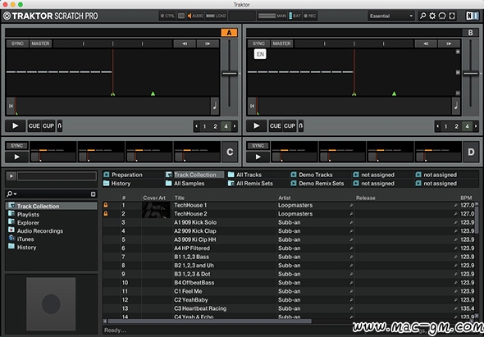The height and width of the screenshot is (337, 484).
Task: Set Deck B as MASTER
Action: tap(282, 43)
